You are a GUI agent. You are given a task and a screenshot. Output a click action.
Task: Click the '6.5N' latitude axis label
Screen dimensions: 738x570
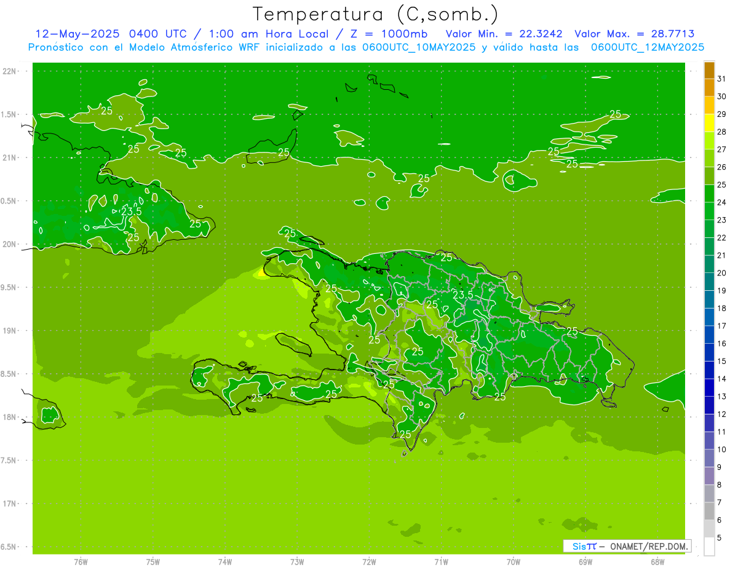(x=10, y=547)
